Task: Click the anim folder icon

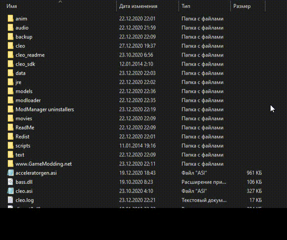Action: pos(11,19)
